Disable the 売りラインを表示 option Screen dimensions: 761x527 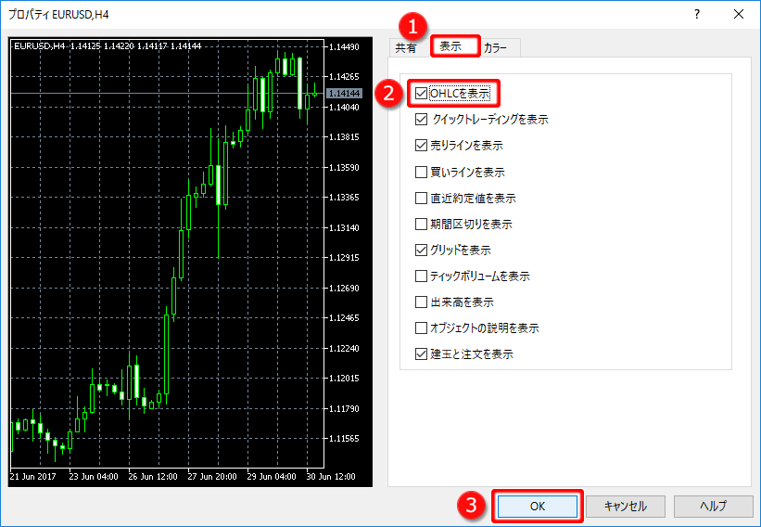click(423, 146)
